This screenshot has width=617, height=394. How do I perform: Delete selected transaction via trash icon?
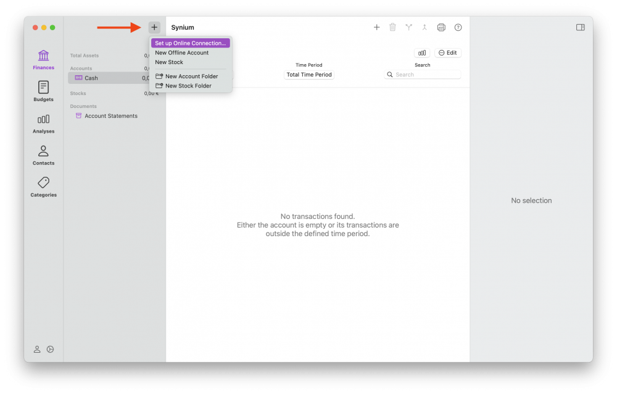(x=392, y=27)
